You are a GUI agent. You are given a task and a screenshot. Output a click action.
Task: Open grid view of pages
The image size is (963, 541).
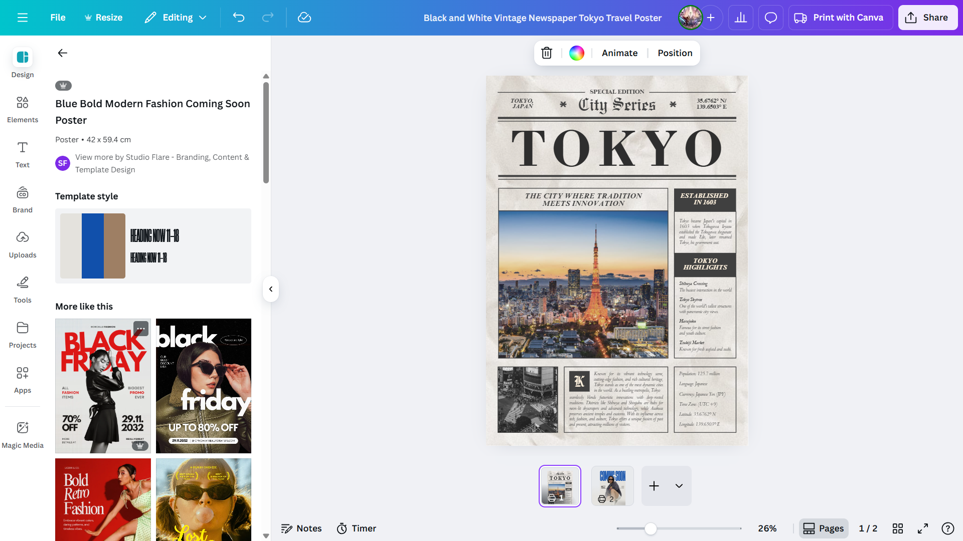[898, 528]
